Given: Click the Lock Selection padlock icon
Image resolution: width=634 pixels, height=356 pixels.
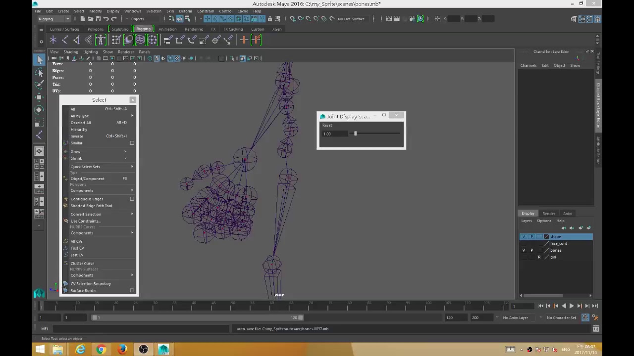Looking at the screenshot, I should (269, 19).
